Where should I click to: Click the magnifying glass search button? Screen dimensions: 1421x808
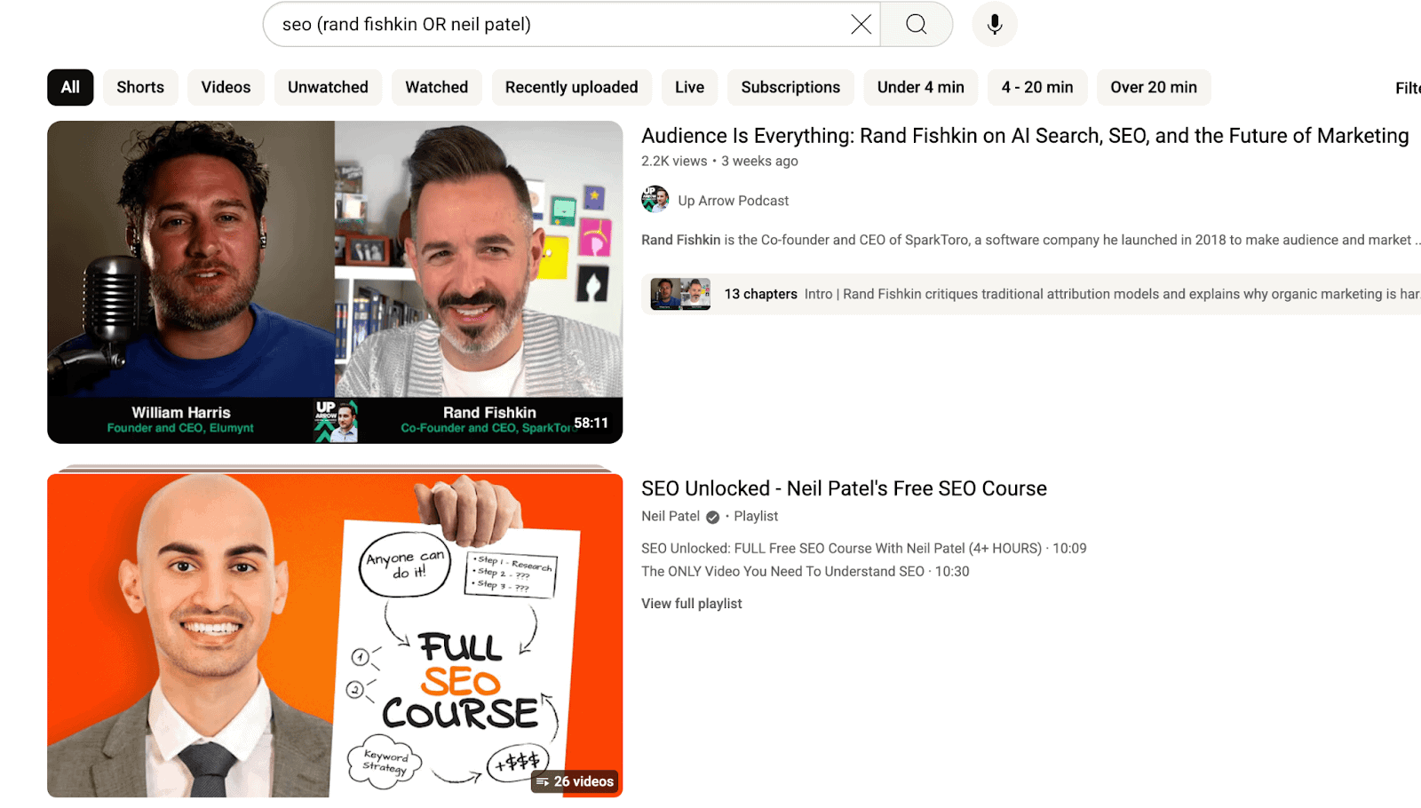coord(917,24)
